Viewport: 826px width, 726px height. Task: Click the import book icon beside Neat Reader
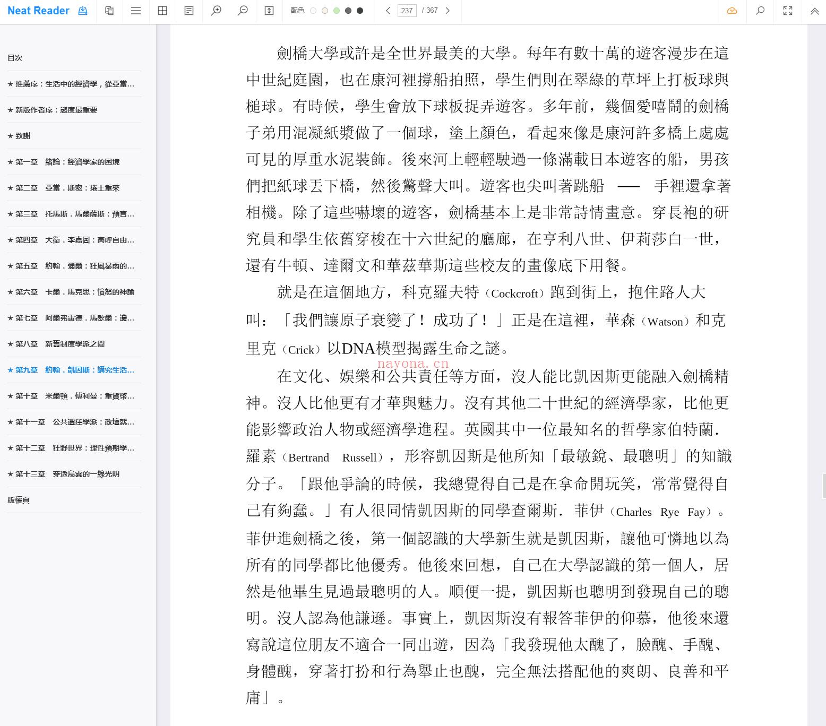coord(83,11)
